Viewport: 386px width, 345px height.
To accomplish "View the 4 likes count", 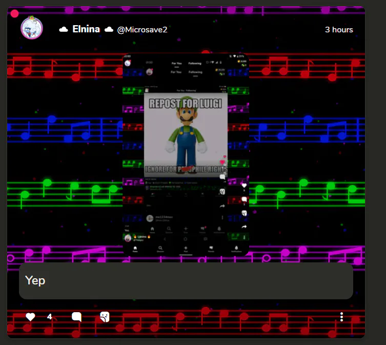I will 50,317.
